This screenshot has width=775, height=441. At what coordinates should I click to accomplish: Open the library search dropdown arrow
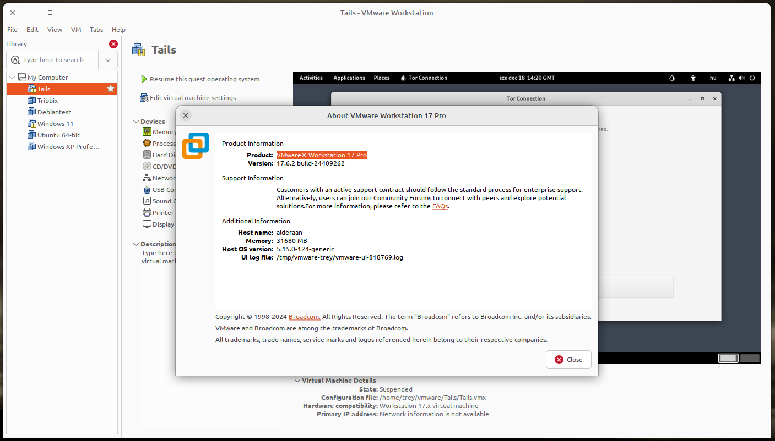click(x=108, y=60)
